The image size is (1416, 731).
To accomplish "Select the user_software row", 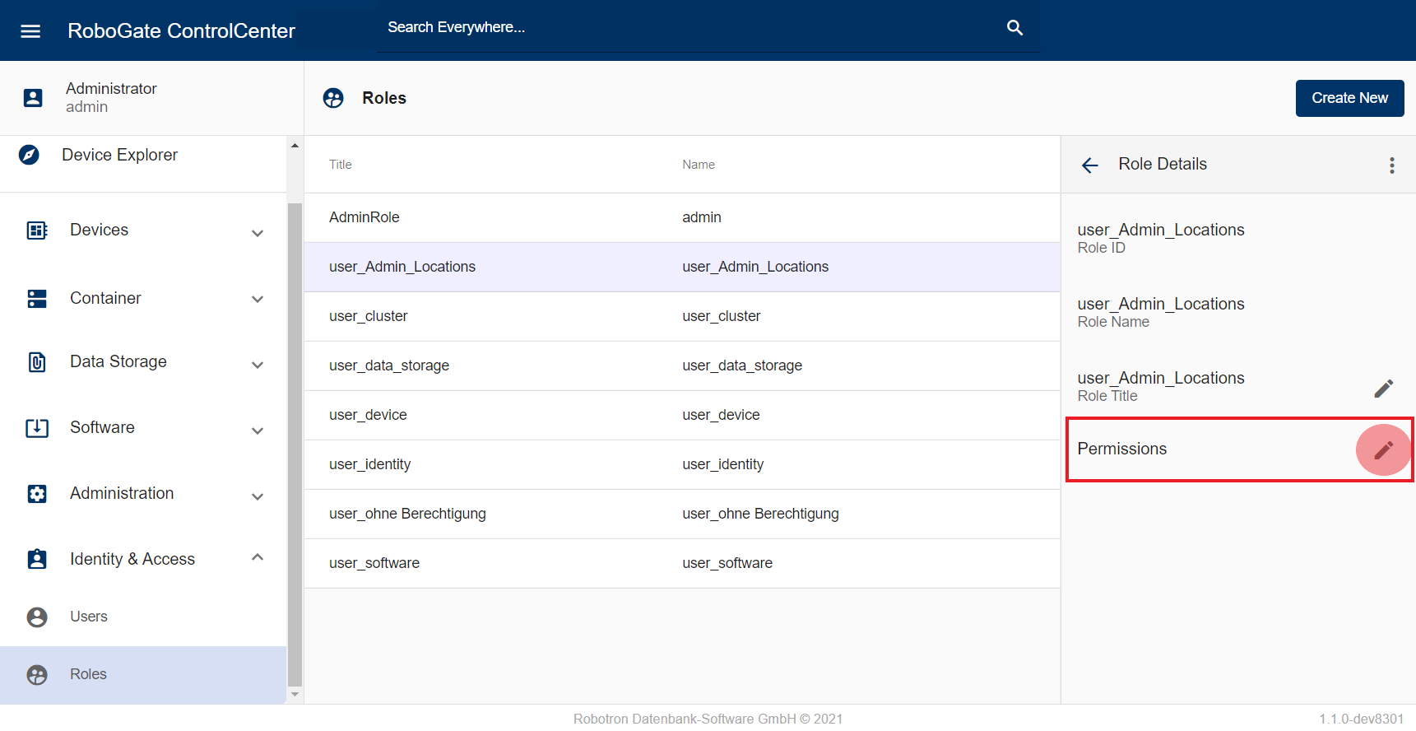I will (x=682, y=563).
